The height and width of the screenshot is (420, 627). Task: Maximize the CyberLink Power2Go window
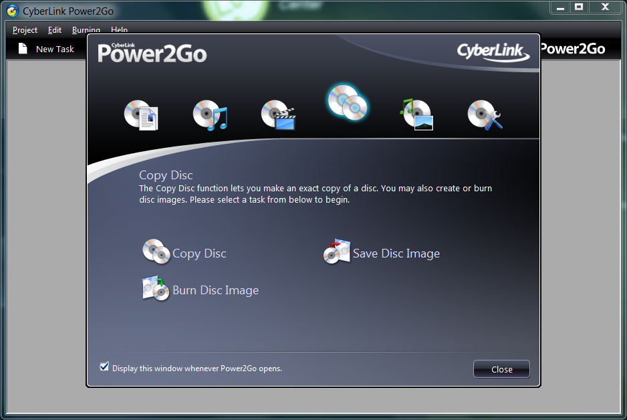pyautogui.click(x=579, y=7)
